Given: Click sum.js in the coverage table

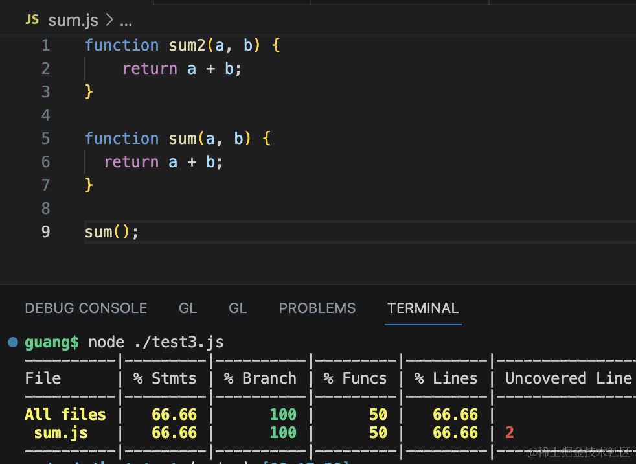Looking at the screenshot, I should coord(61,433).
